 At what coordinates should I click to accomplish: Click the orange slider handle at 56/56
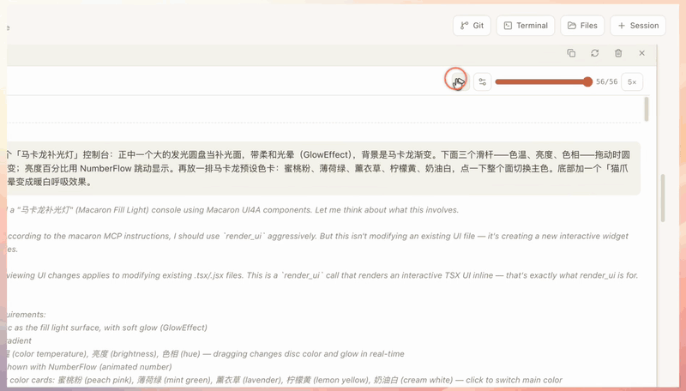coord(587,81)
